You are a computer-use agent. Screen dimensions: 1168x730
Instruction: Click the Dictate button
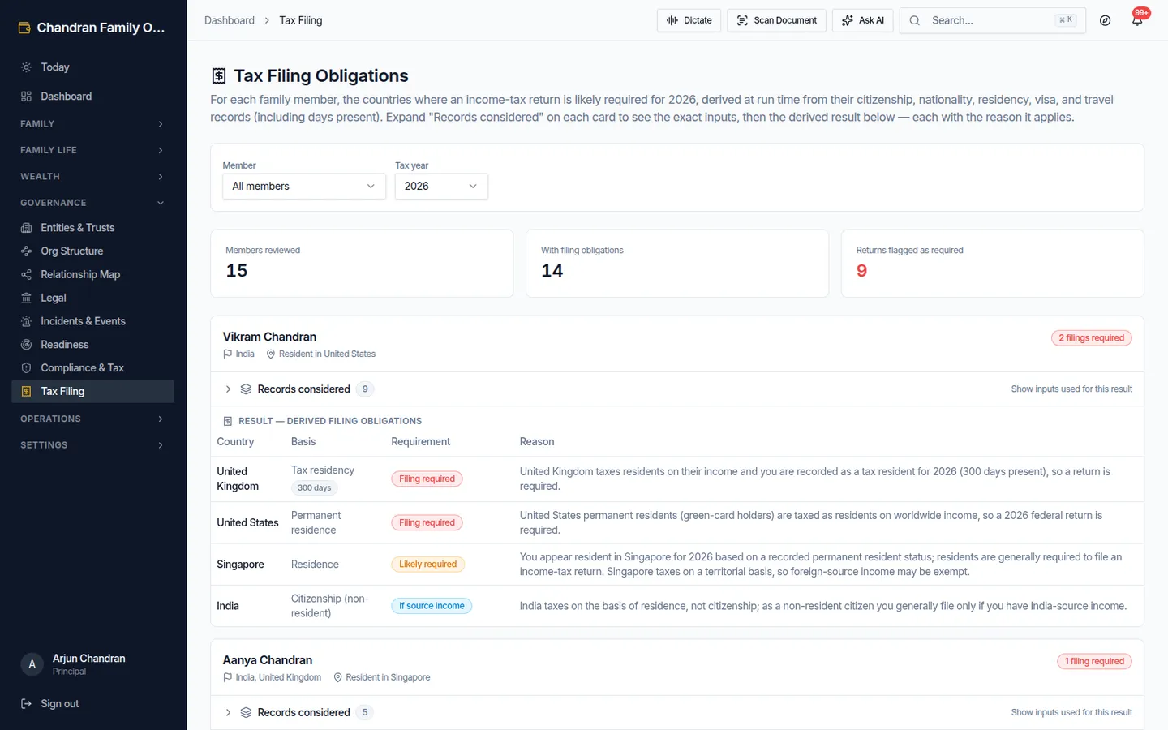689,20
